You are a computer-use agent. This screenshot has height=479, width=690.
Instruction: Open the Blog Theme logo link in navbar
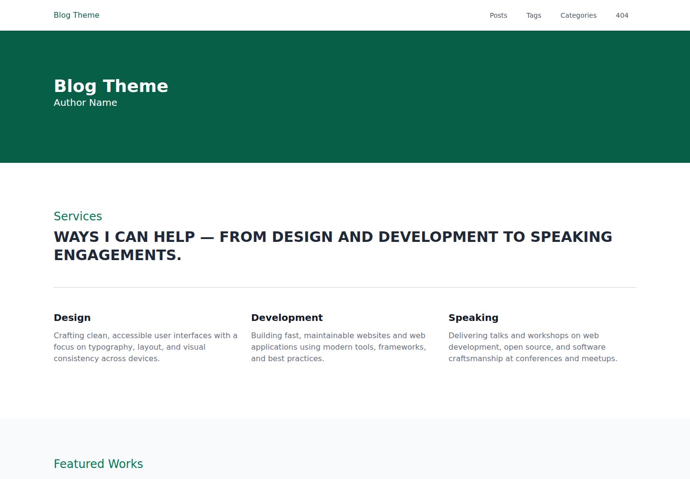pos(76,15)
